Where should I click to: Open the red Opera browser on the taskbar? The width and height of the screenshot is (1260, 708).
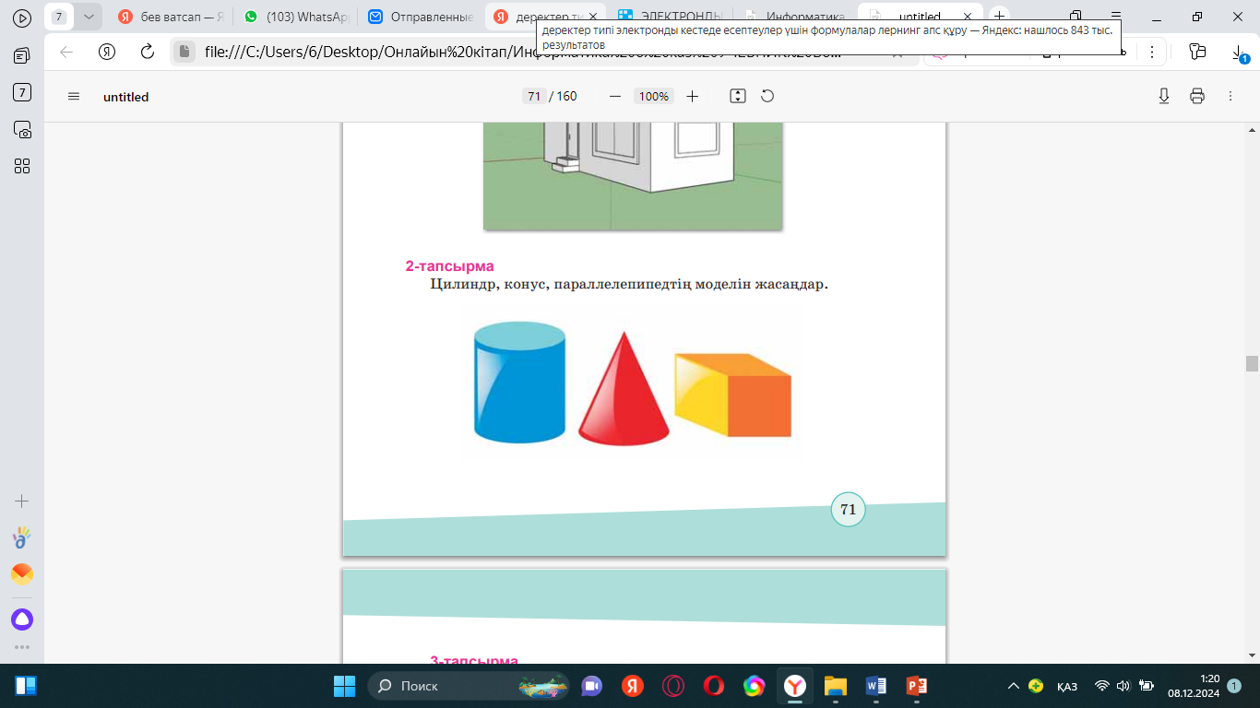tap(714, 686)
